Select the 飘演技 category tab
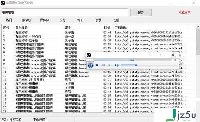The width and height of the screenshot is (200, 122). pos(27,20)
